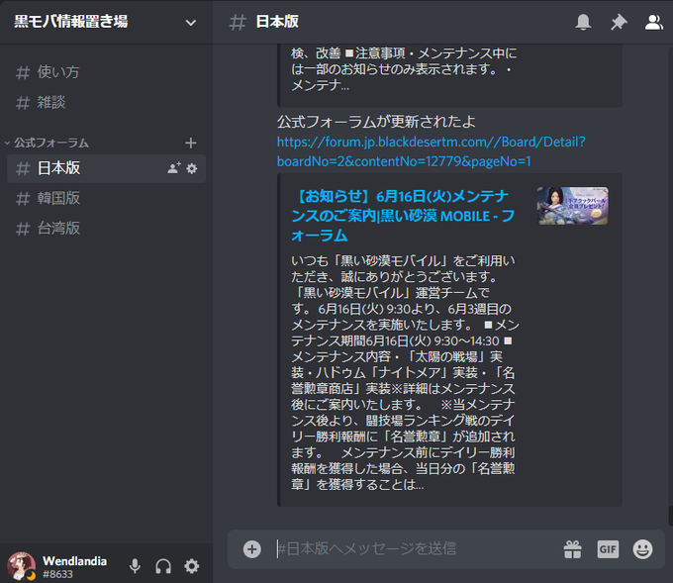Edit 日本版 channel settings gear
Viewport: 673px width, 583px height.
tap(192, 168)
